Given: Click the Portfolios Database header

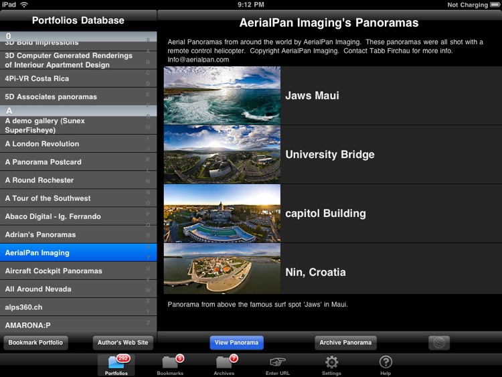Looking at the screenshot, I should point(78,21).
